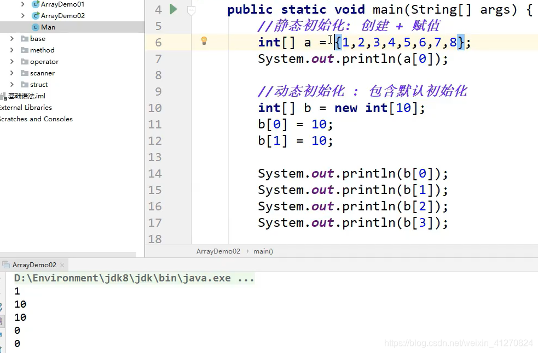538x353 pixels.
Task: Click the 静态初始化 comment on line 5
Action: click(x=349, y=26)
